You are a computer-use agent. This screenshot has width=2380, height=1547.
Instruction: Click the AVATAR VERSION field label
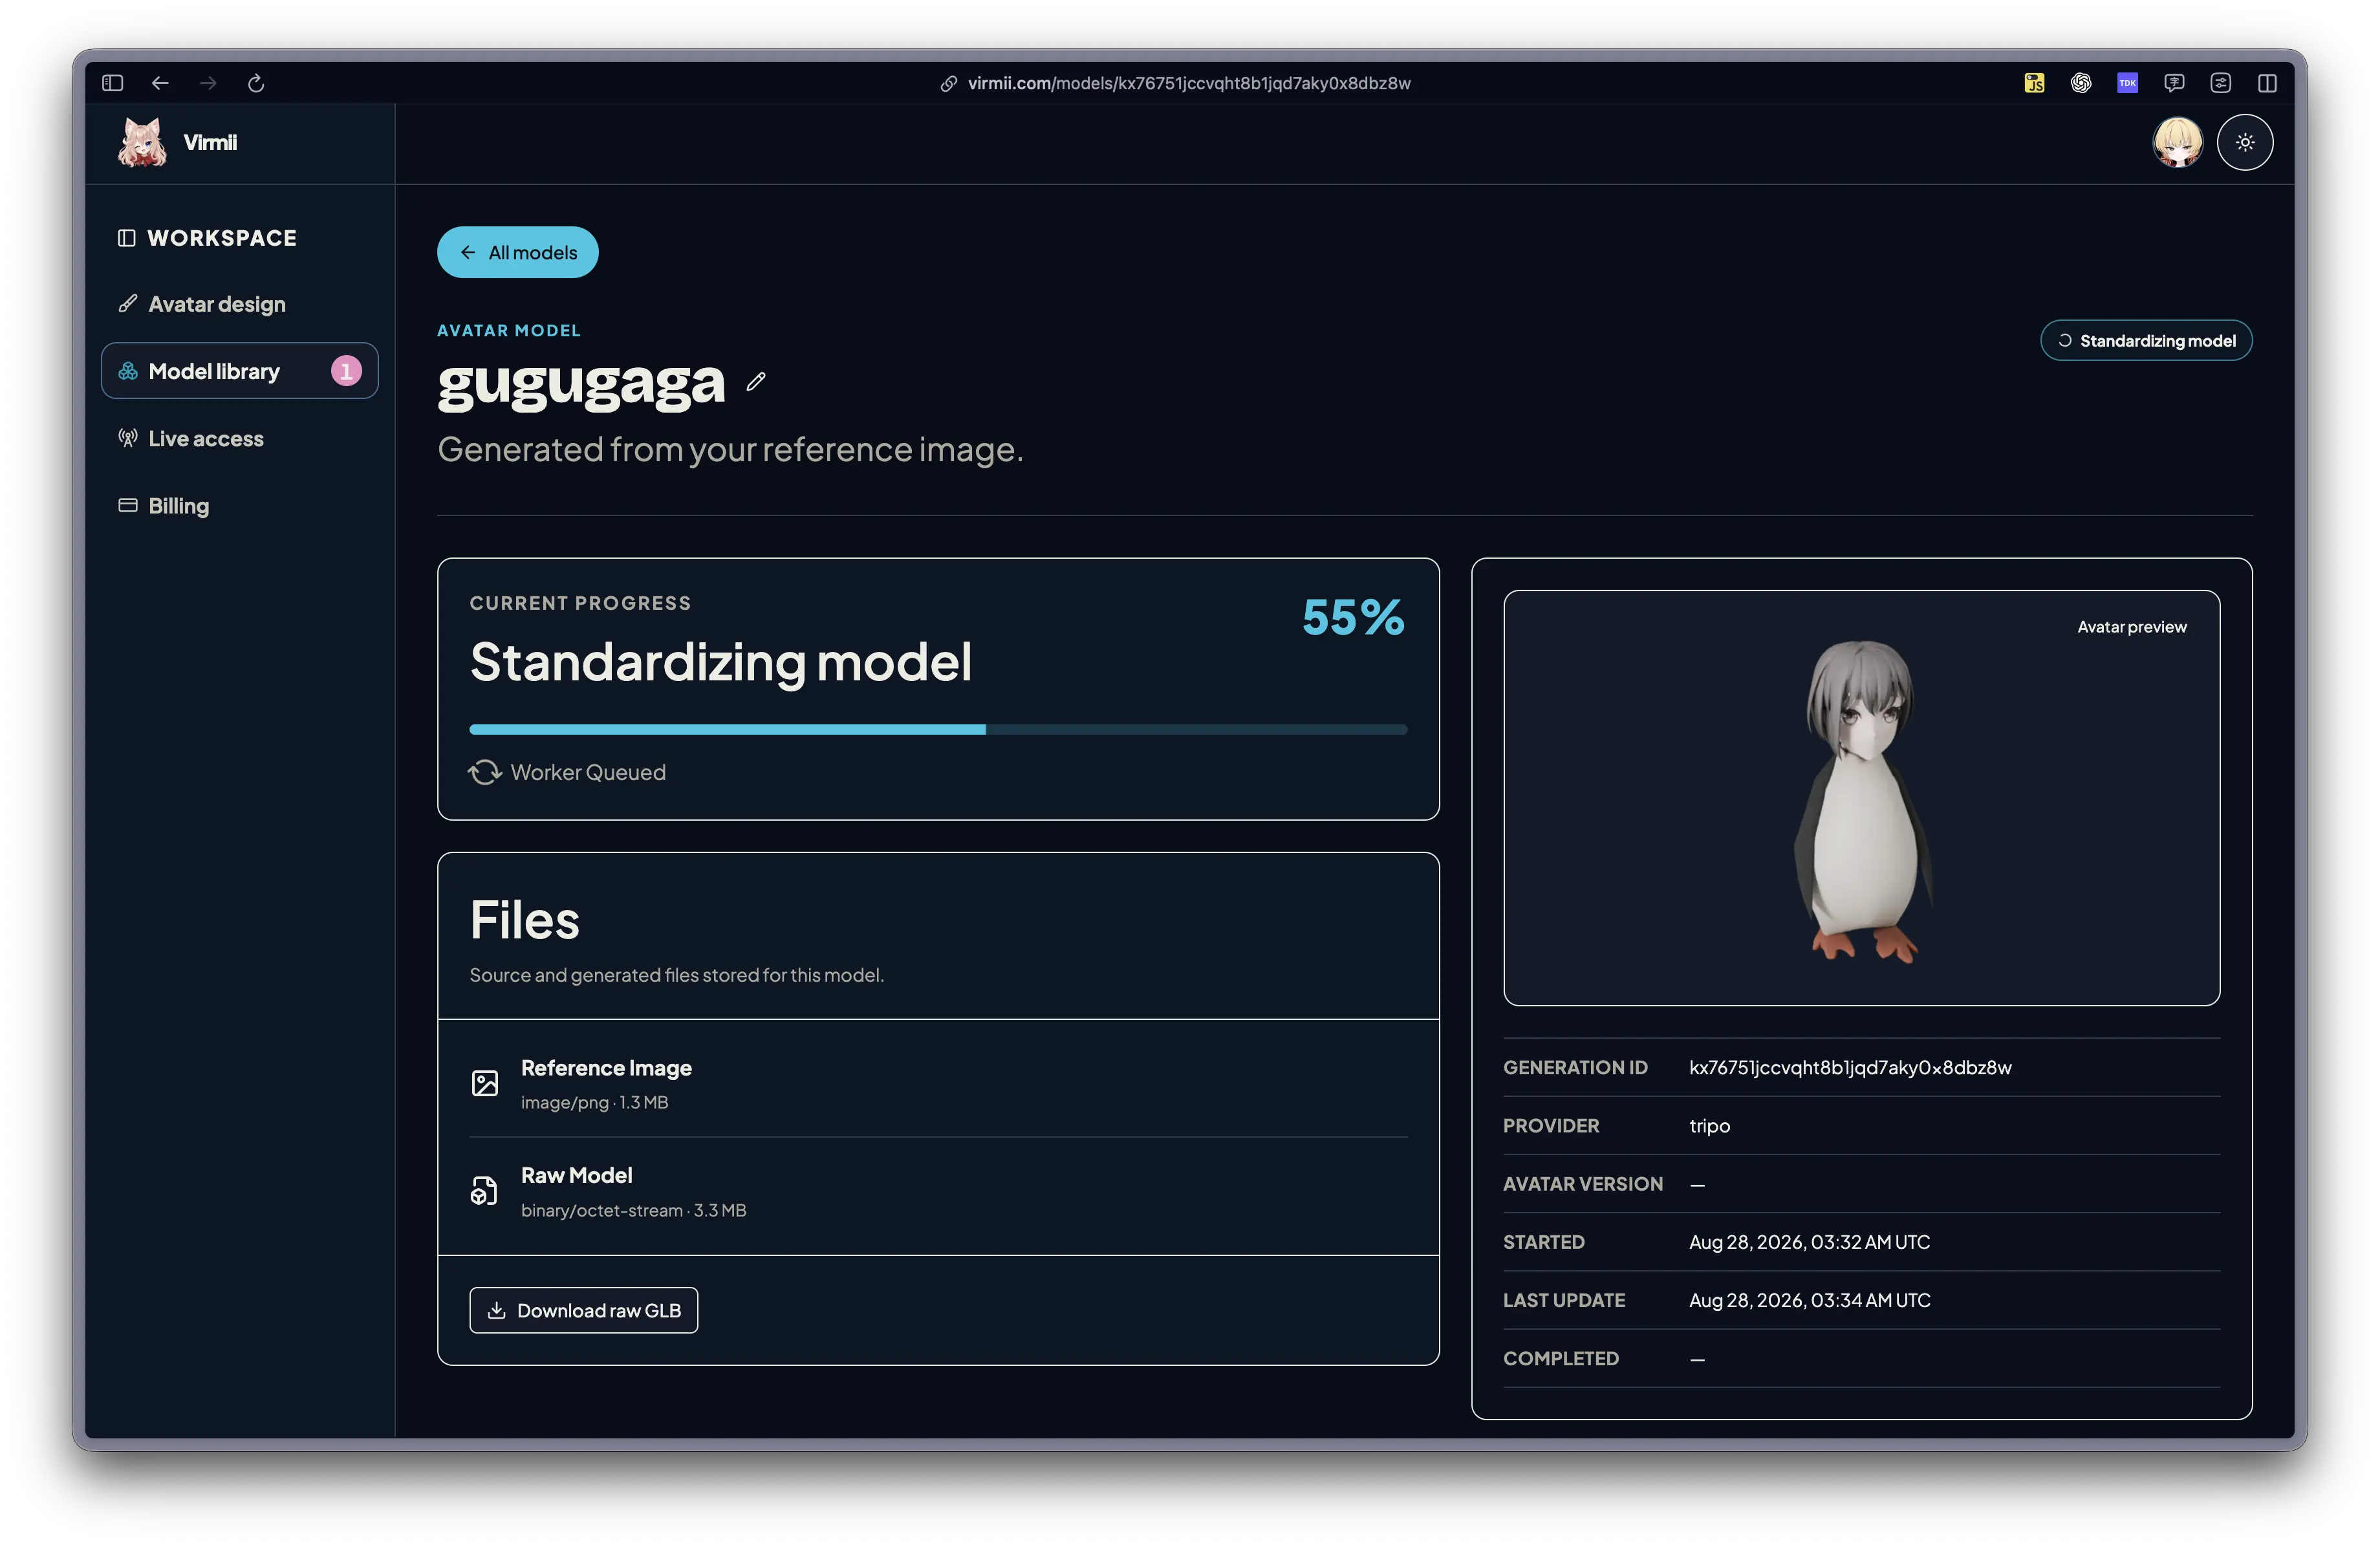pos(1583,1184)
